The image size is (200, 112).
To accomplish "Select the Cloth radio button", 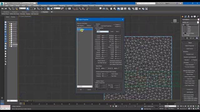I will (x=95, y=26).
